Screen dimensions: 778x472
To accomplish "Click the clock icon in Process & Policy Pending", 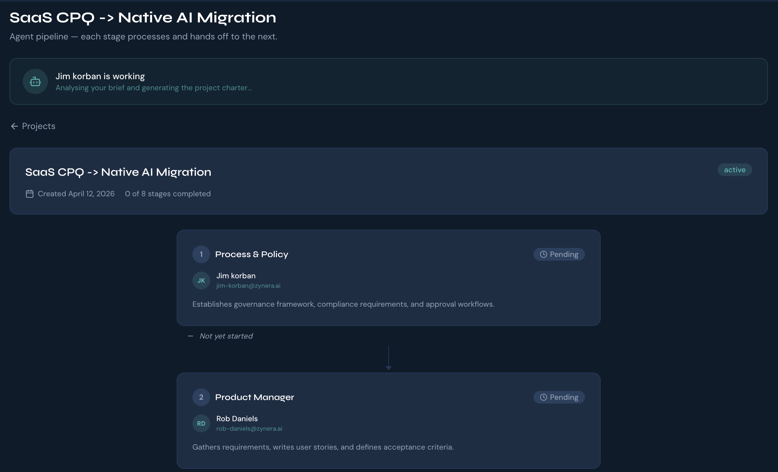I will coord(543,255).
